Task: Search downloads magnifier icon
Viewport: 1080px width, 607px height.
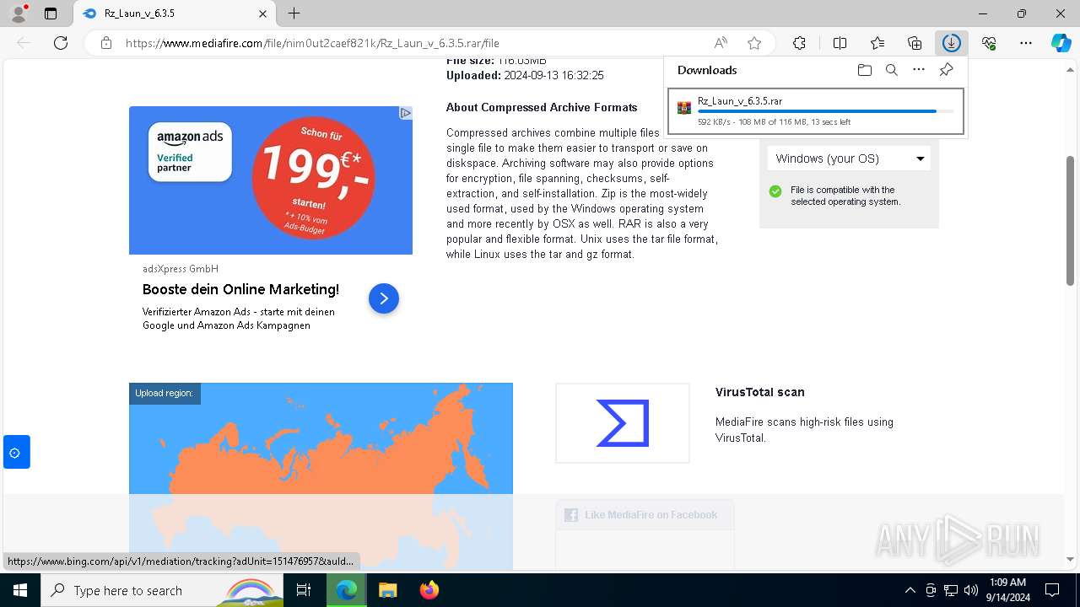Action: pyautogui.click(x=891, y=70)
